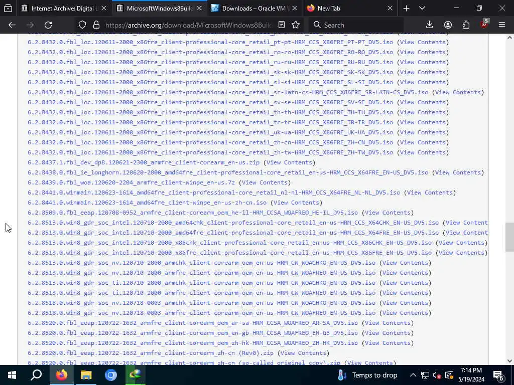Image resolution: width=514 pixels, height=385 pixels.
Task: Expand the list all tabs chevron
Action: click(422, 8)
